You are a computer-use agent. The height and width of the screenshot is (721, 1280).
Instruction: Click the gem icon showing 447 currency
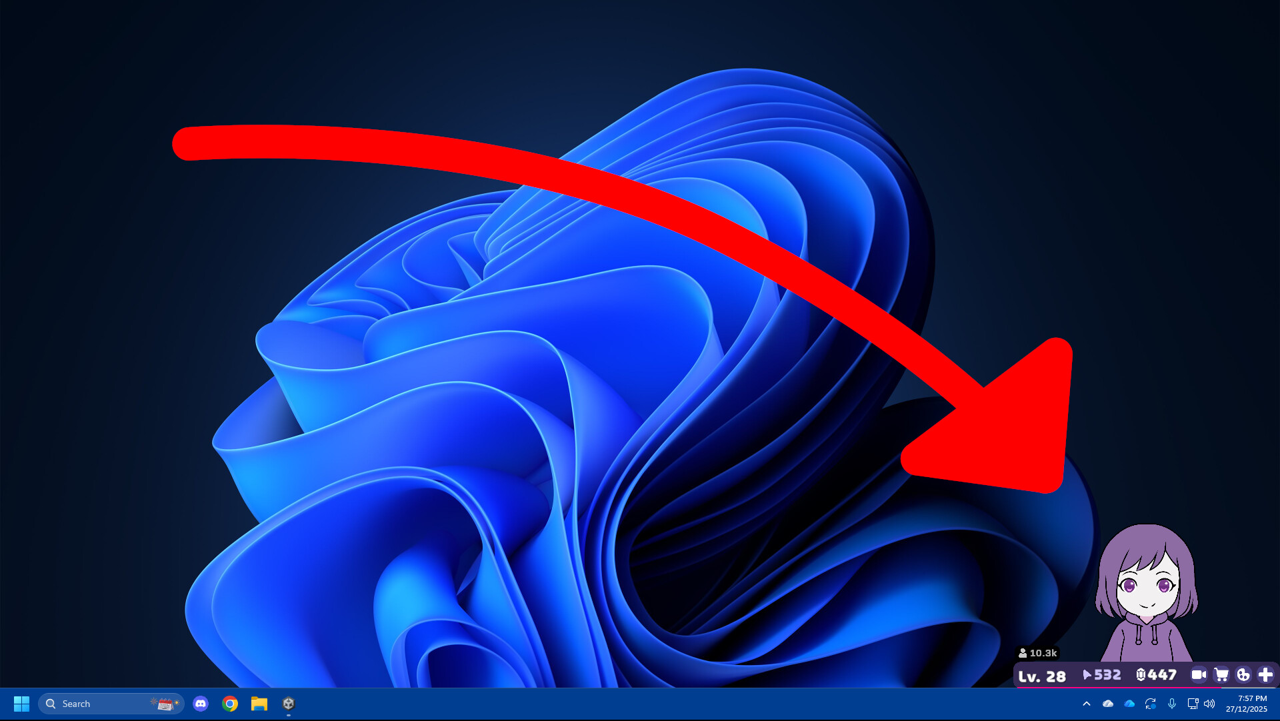click(1157, 675)
